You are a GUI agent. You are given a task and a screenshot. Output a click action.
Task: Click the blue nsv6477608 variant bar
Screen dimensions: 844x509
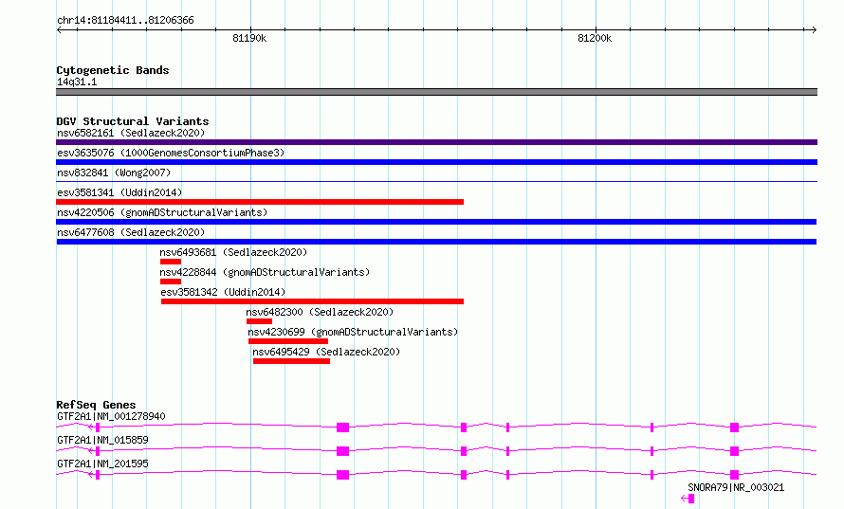[436, 242]
